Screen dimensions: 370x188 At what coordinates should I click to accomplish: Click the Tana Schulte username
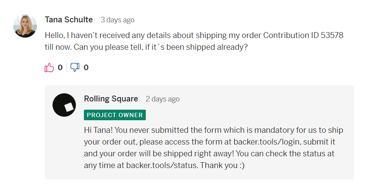click(x=69, y=20)
